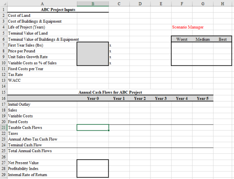Select column C header

(x=119, y=4)
